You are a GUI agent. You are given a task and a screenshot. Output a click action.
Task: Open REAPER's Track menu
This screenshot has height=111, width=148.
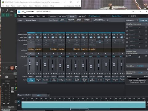31,6
